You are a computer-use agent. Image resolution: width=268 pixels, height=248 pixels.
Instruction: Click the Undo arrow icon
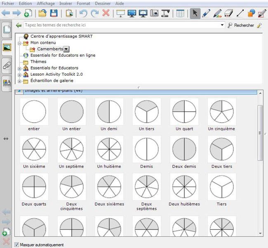click(x=84, y=13)
